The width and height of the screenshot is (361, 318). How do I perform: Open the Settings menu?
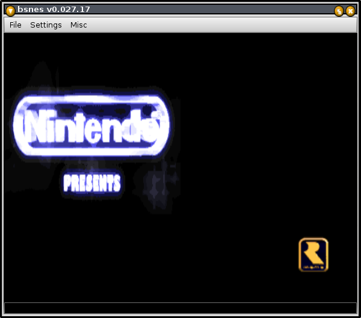(46, 25)
